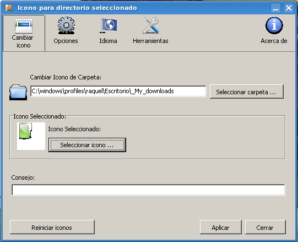
Task: Close the window with the X button
Action: (x=289, y=8)
